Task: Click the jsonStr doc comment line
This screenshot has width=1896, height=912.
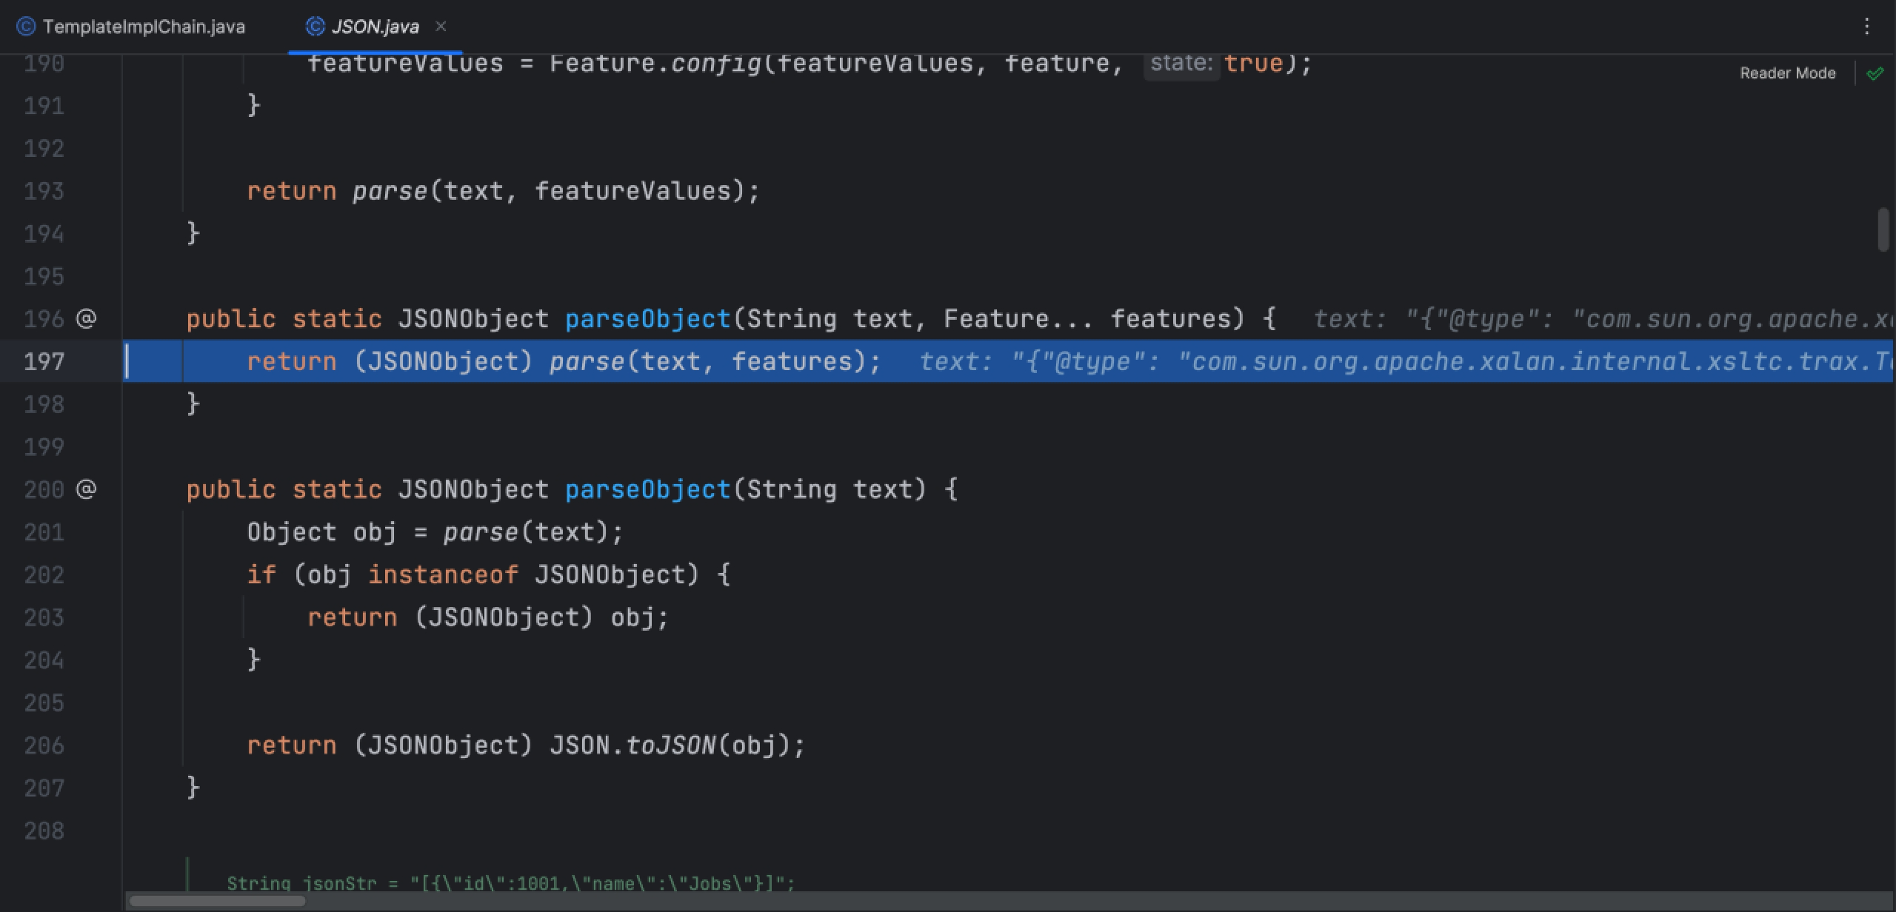Action: (x=510, y=882)
